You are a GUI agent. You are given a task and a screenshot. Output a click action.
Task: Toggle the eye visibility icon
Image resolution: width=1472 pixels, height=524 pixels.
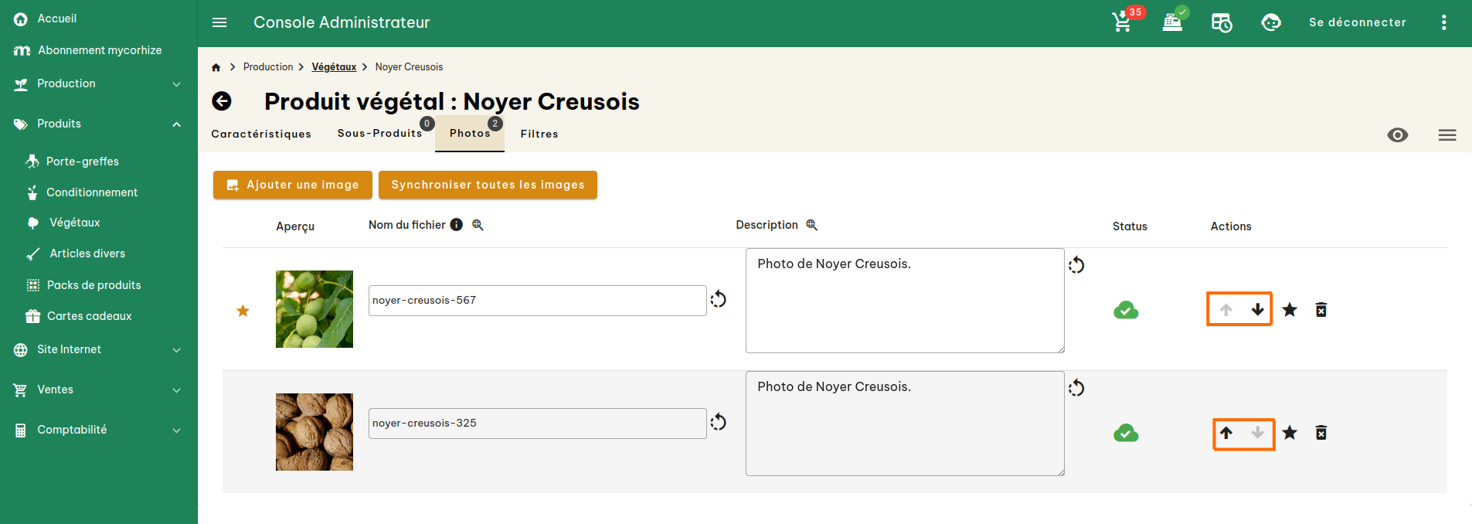pyautogui.click(x=1397, y=135)
